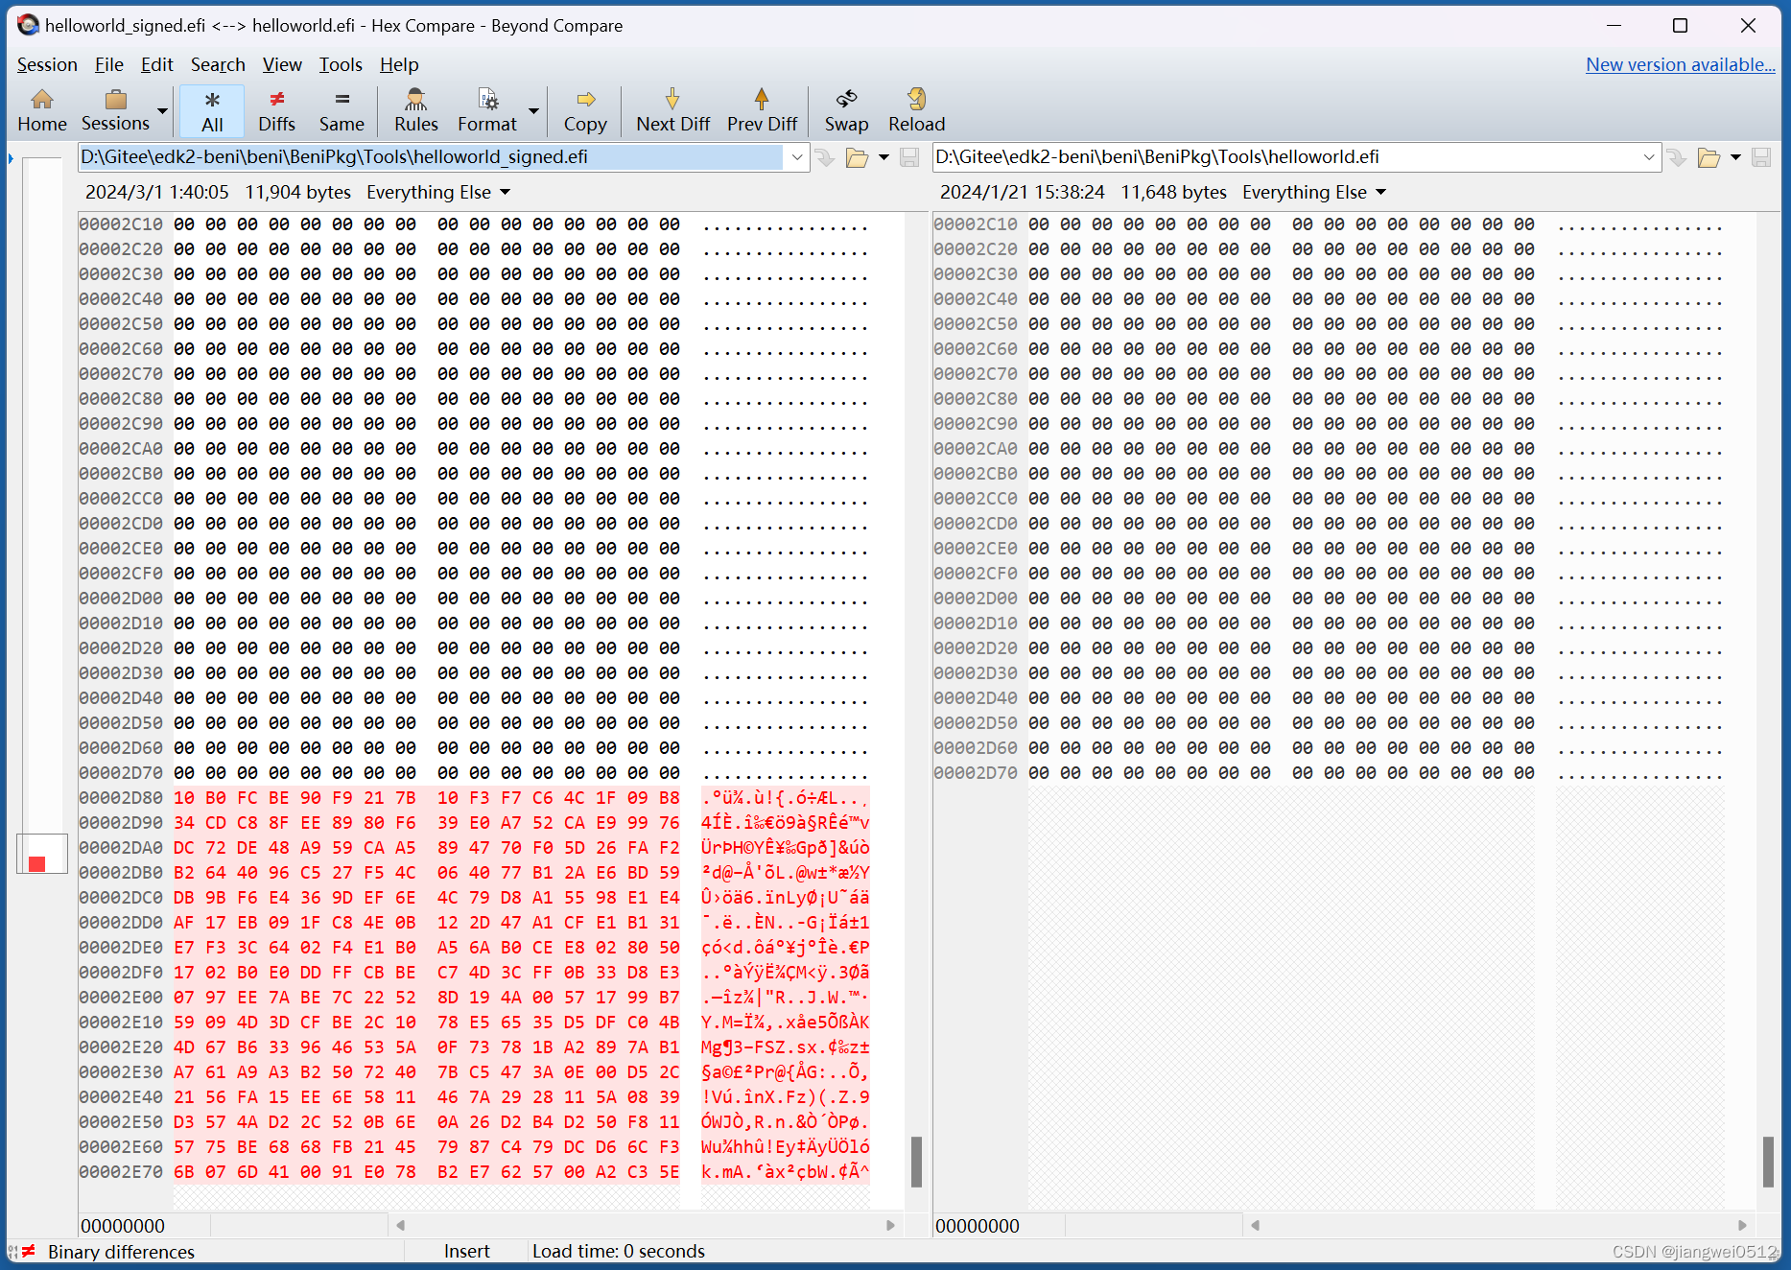
Task: Click the right load path arrow icon
Action: tap(1676, 157)
